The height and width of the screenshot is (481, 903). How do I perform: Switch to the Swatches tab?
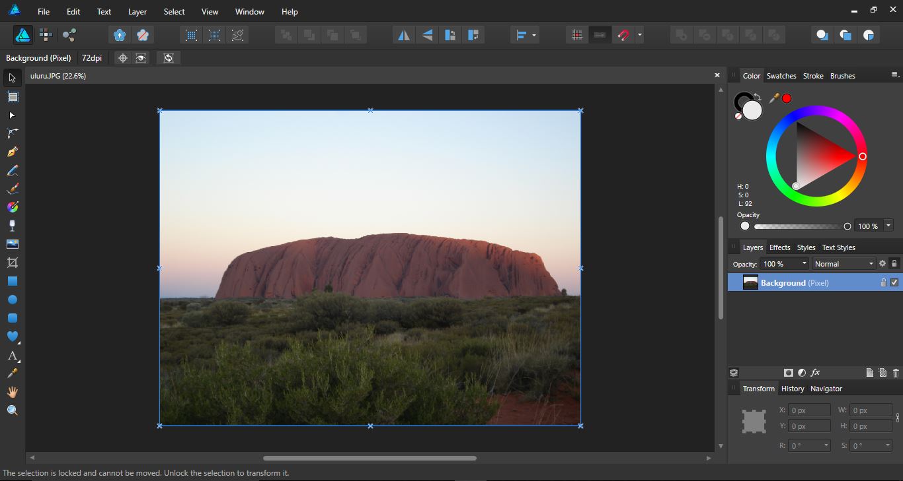pos(781,75)
